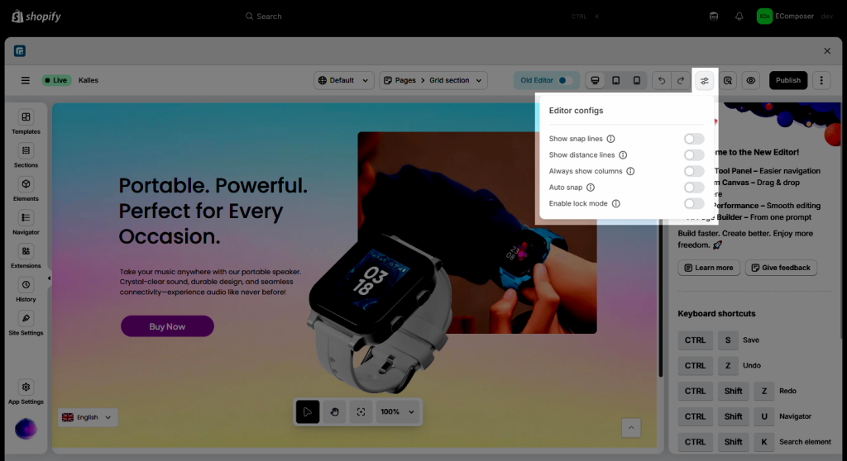Viewport: 847px width, 461px height.
Task: Open the Elements panel
Action: [x=26, y=189]
